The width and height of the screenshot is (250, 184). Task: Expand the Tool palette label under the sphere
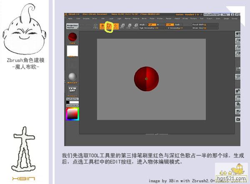click(x=72, y=43)
